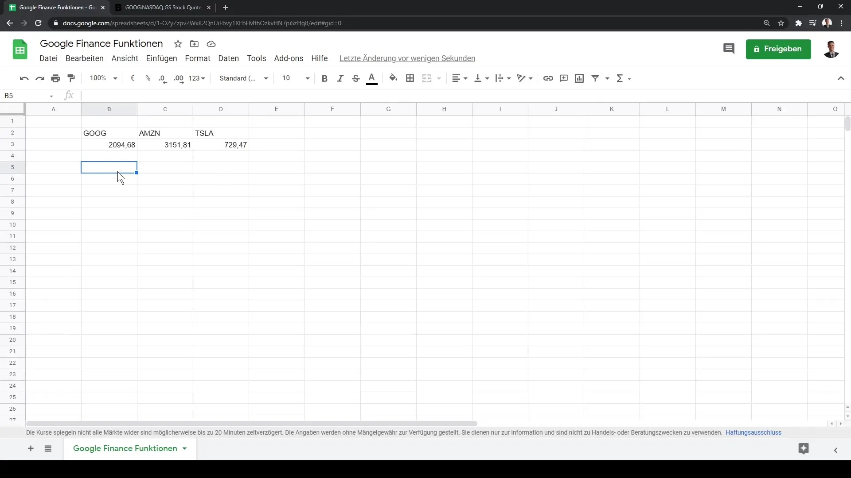Screen dimensions: 851x478
Task: Insert link icon
Action: 548,78
